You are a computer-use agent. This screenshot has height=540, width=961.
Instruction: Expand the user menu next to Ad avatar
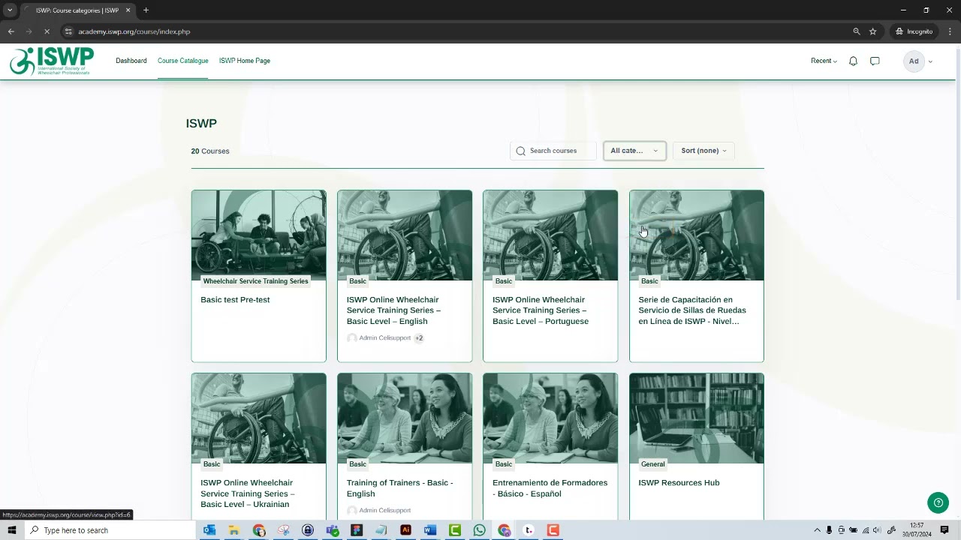(x=931, y=61)
